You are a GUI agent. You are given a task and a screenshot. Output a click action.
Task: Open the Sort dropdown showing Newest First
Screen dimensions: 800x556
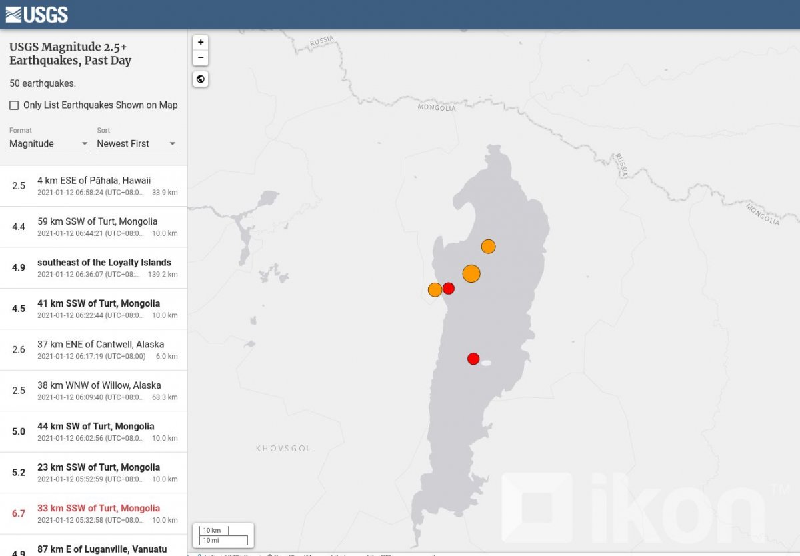click(x=137, y=143)
